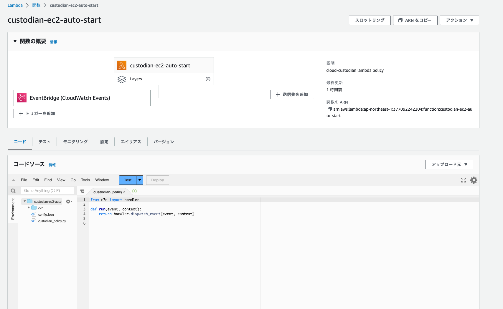503x309 pixels.
Task: Switch to the テスト tab
Action: click(x=44, y=142)
